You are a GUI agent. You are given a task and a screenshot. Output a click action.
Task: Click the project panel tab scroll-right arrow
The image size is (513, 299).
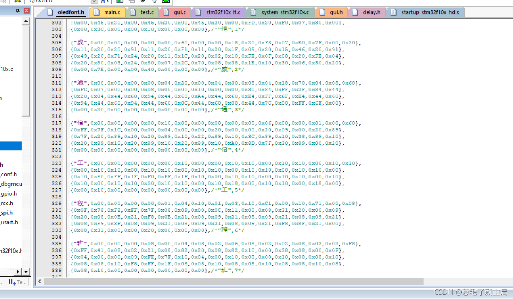click(18, 271)
